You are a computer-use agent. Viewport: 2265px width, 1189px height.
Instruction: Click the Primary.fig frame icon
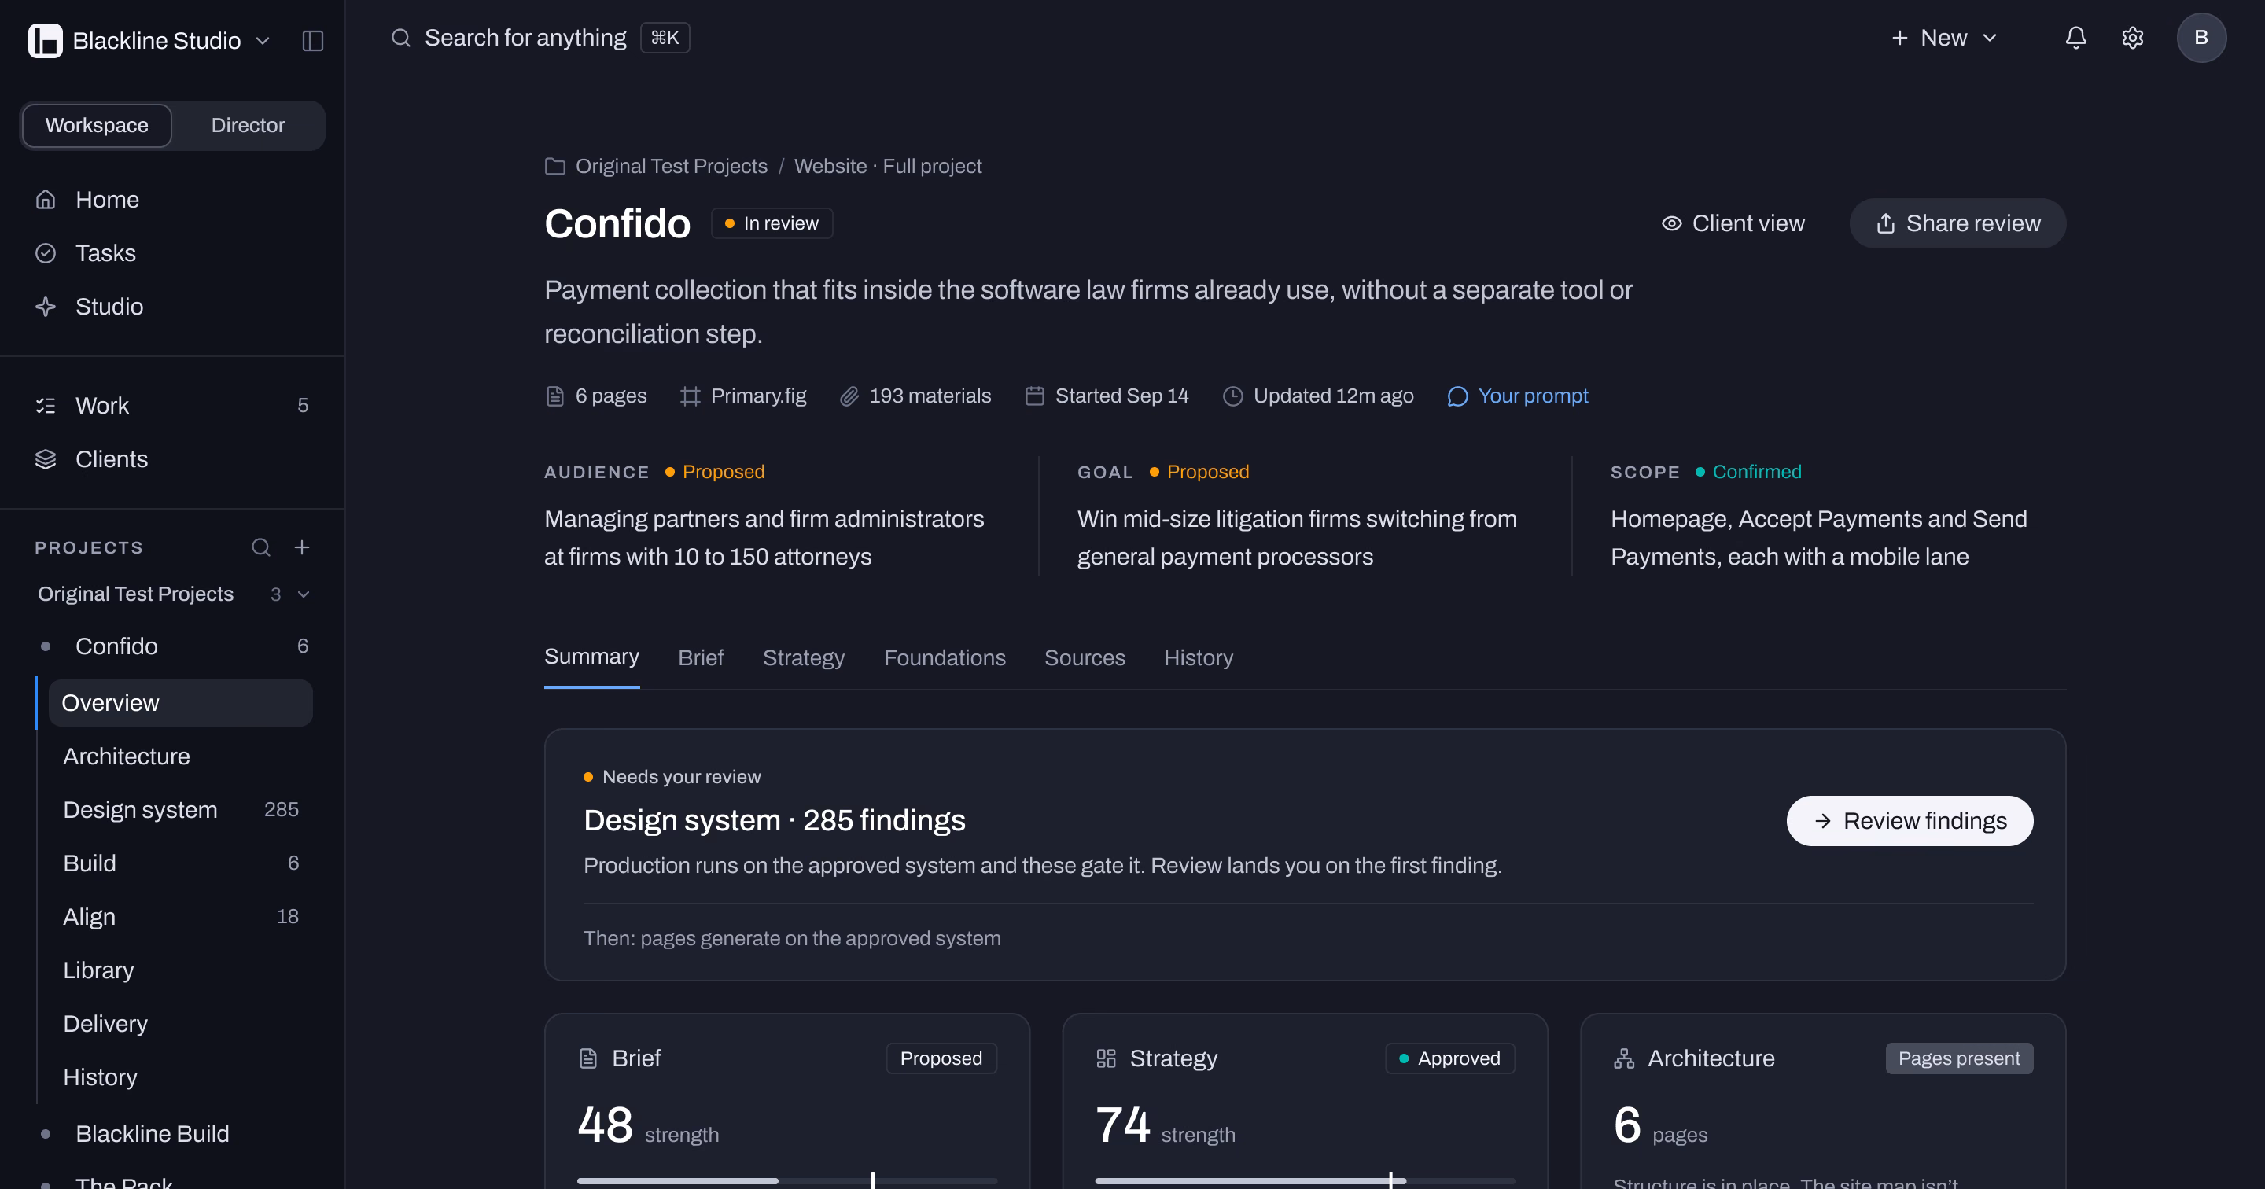coord(691,396)
